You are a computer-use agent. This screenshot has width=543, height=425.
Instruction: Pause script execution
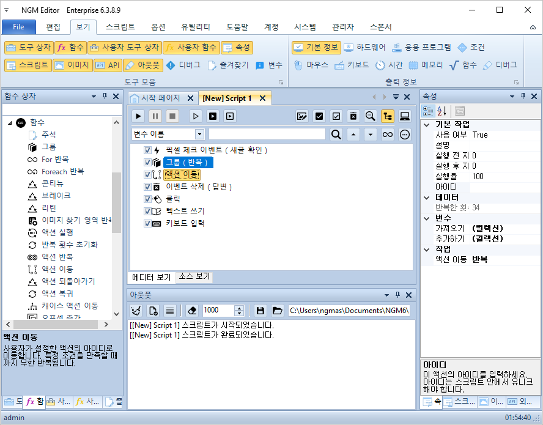click(x=155, y=116)
